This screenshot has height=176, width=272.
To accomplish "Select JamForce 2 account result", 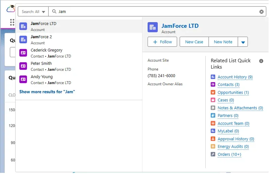I will (x=79, y=40).
